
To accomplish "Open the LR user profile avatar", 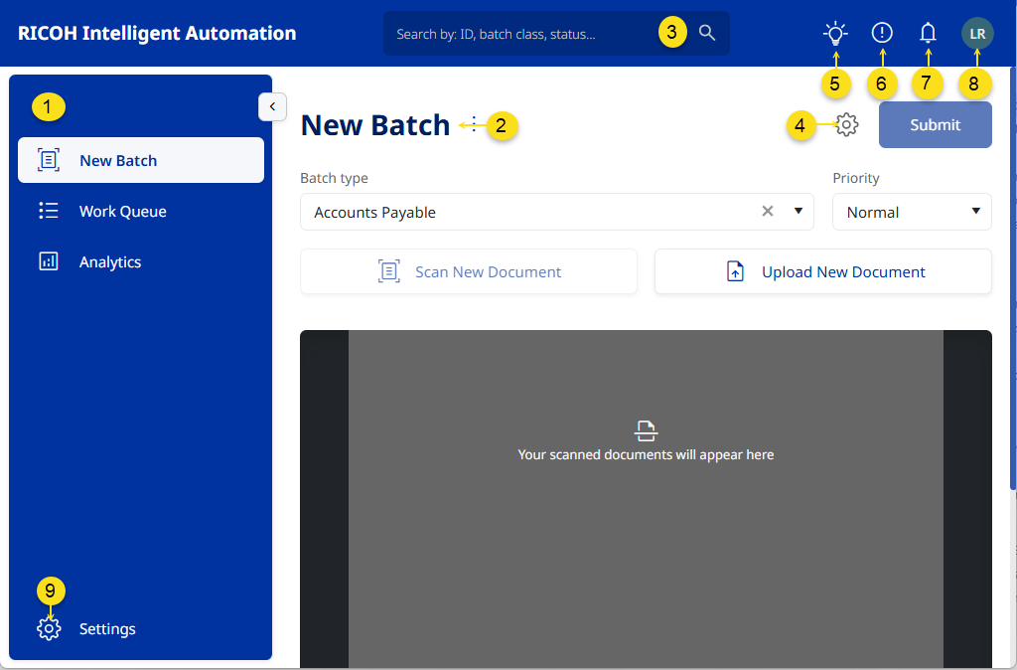I will [977, 34].
